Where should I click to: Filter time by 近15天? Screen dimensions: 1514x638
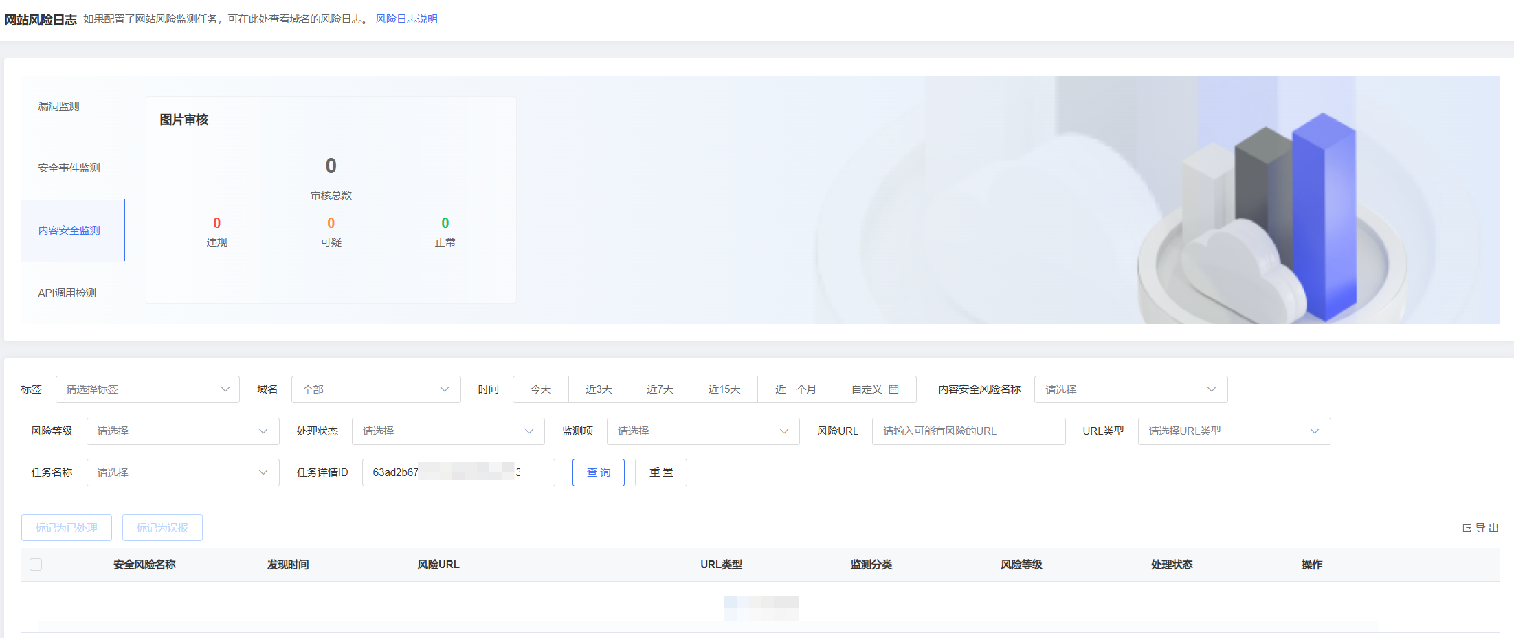point(724,389)
